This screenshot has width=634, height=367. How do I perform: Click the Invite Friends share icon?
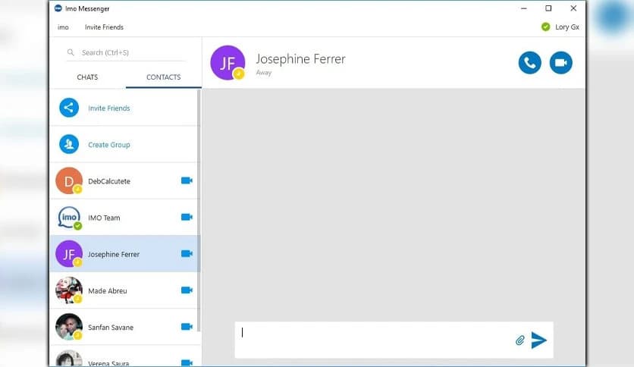(69, 108)
